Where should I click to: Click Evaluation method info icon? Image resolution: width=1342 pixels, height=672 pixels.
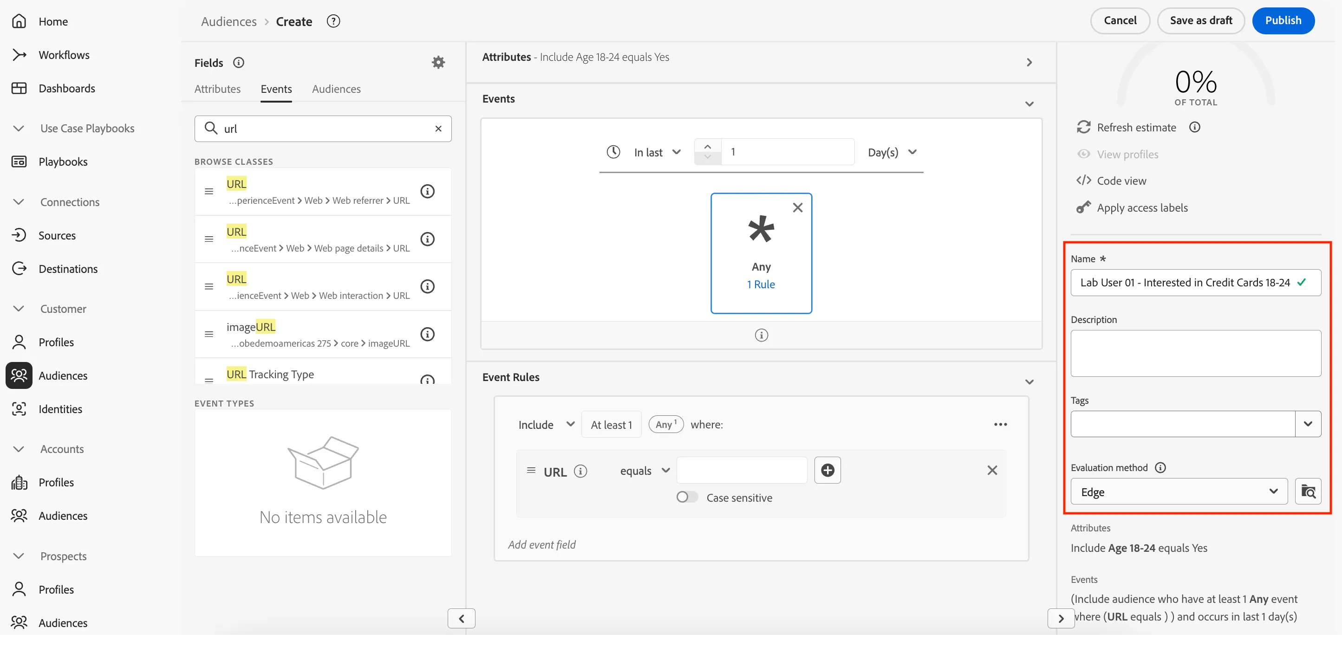pyautogui.click(x=1160, y=467)
